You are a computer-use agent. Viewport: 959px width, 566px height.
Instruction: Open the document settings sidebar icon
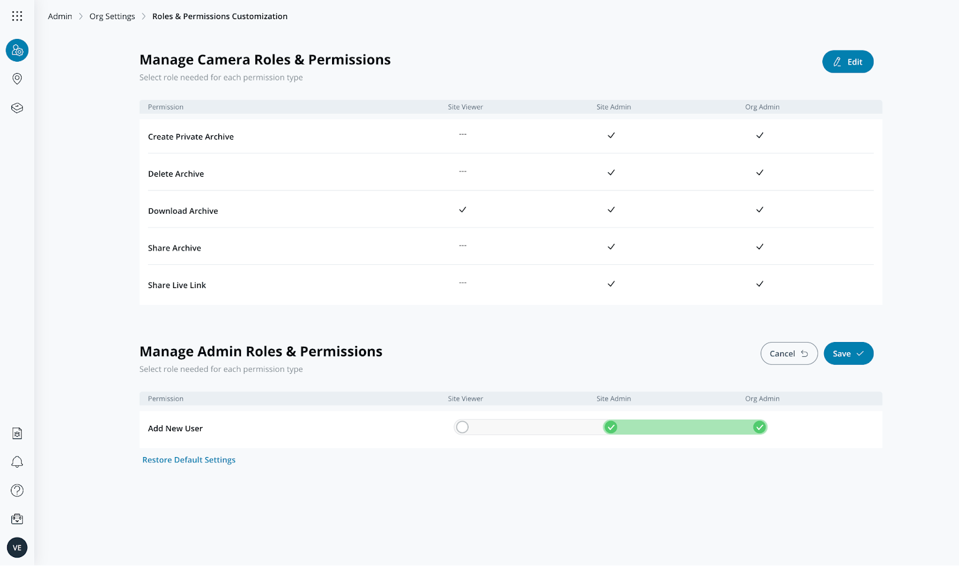17,434
